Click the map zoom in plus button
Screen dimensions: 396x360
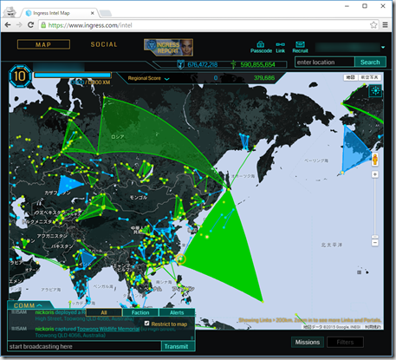(375, 174)
